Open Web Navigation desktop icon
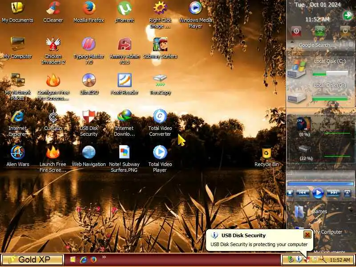 click(x=89, y=156)
